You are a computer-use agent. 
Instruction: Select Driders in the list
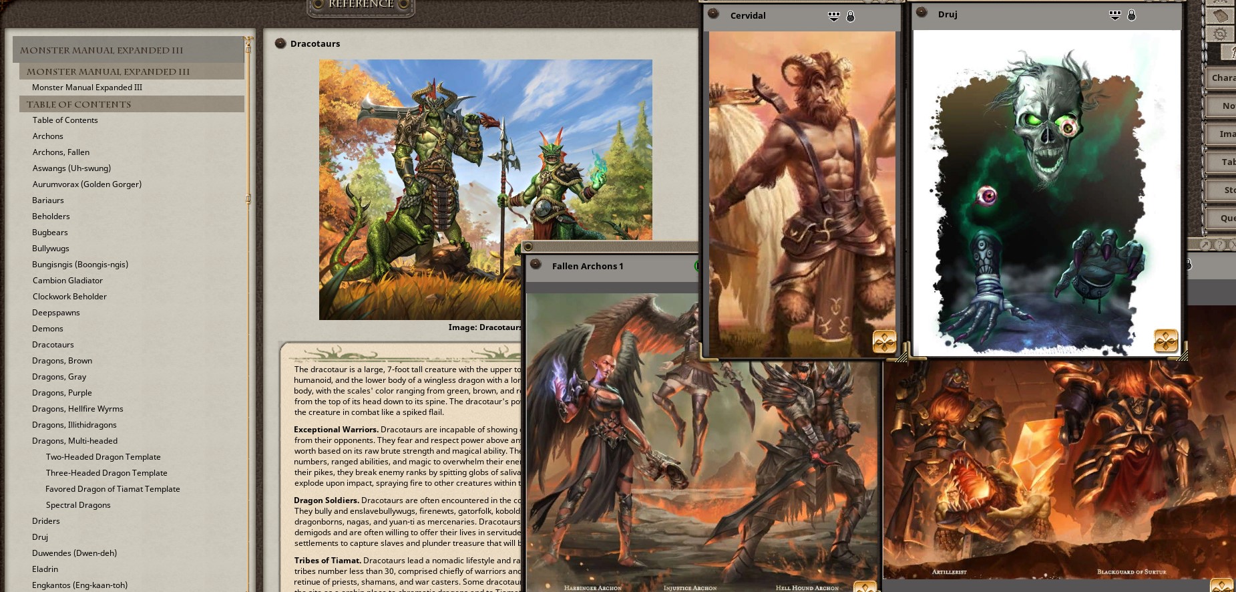click(46, 521)
